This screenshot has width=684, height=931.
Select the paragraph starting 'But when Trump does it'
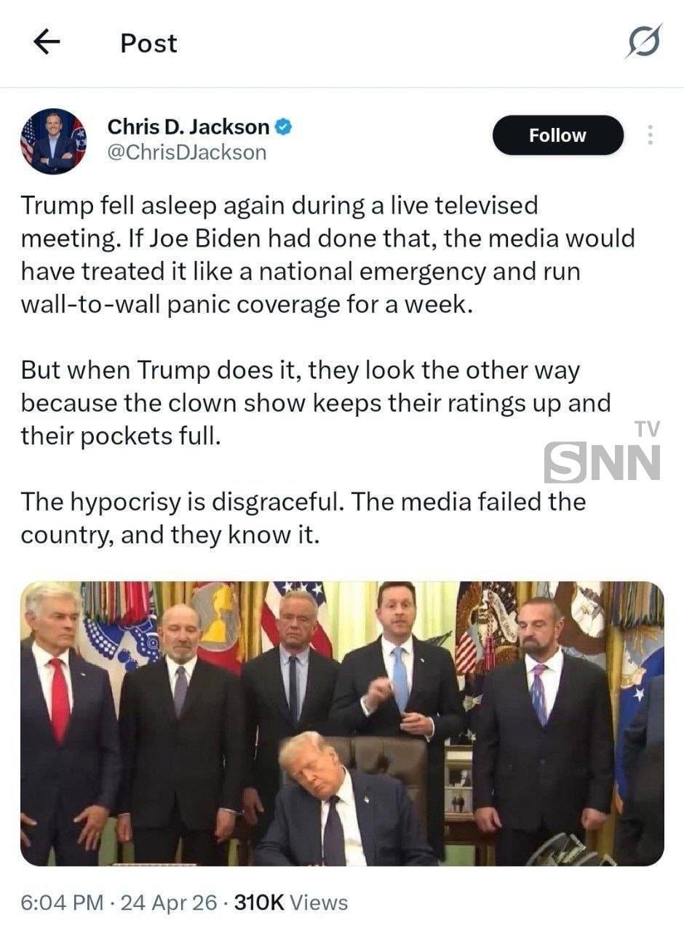click(x=316, y=404)
